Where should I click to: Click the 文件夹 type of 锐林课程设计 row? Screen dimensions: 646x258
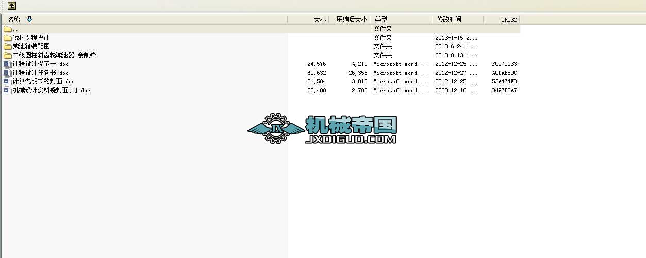tap(383, 38)
